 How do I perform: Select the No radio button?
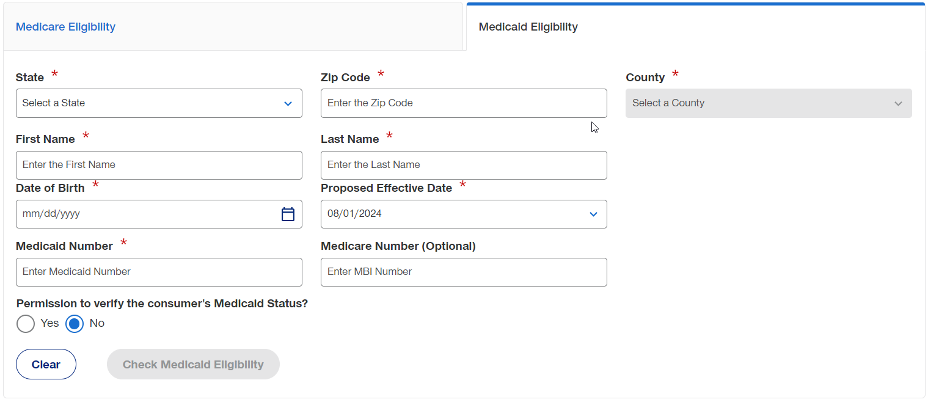click(75, 324)
